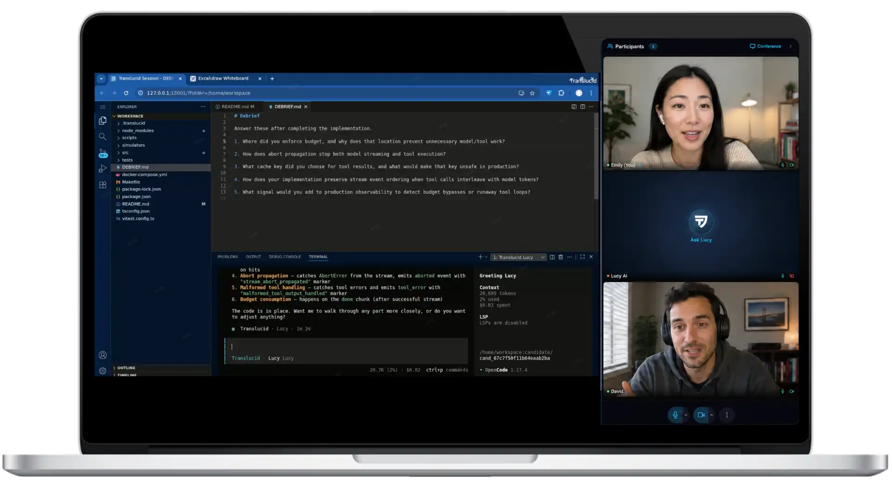This screenshot has height=501, width=892.
Task: Open the Extensions icon in activity bar
Action: tap(103, 185)
